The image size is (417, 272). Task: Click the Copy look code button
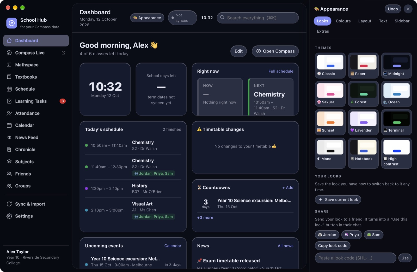point(333,246)
